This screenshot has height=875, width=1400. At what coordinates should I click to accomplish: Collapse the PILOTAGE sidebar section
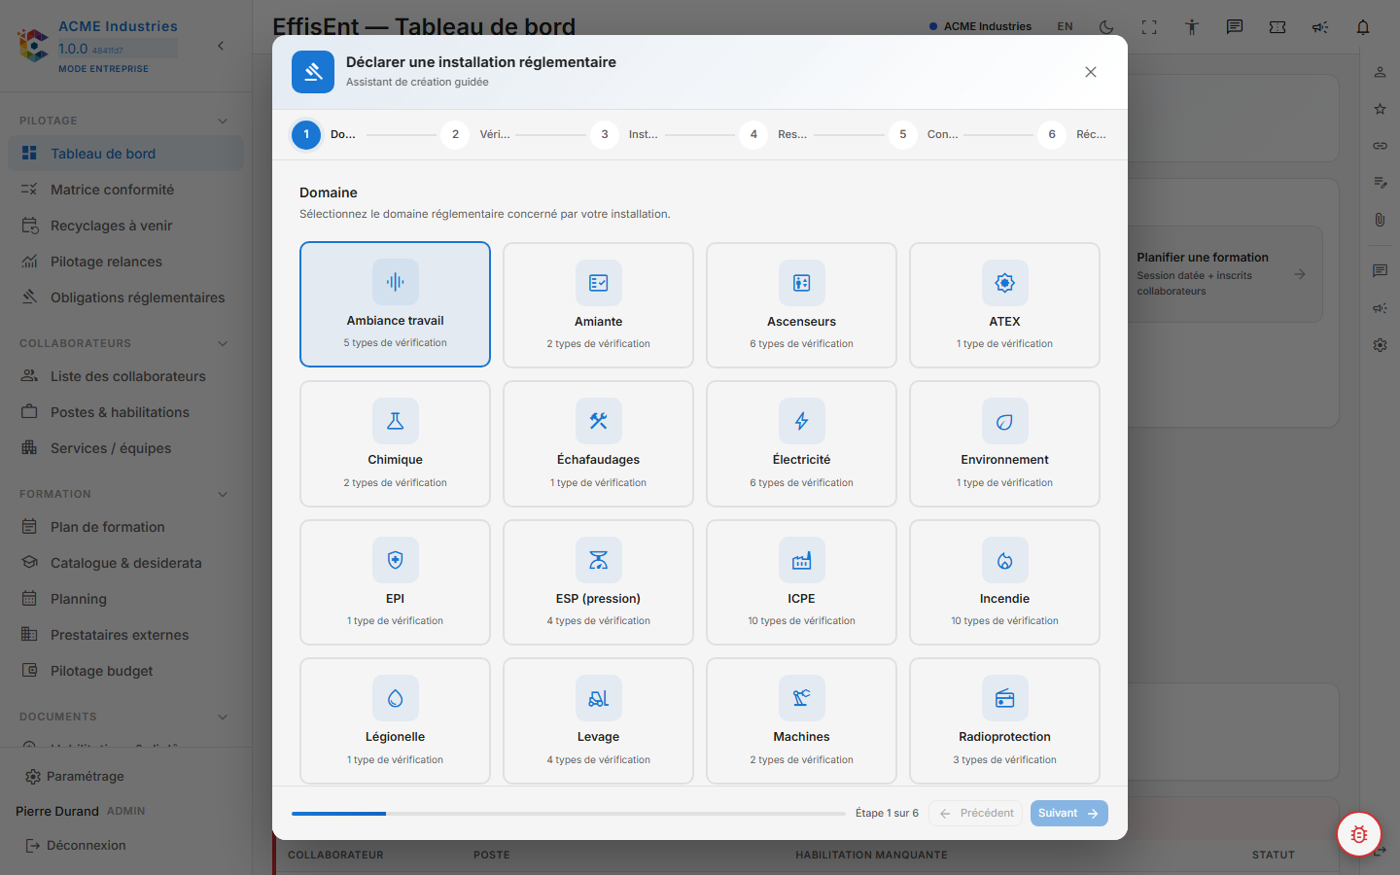tap(223, 121)
